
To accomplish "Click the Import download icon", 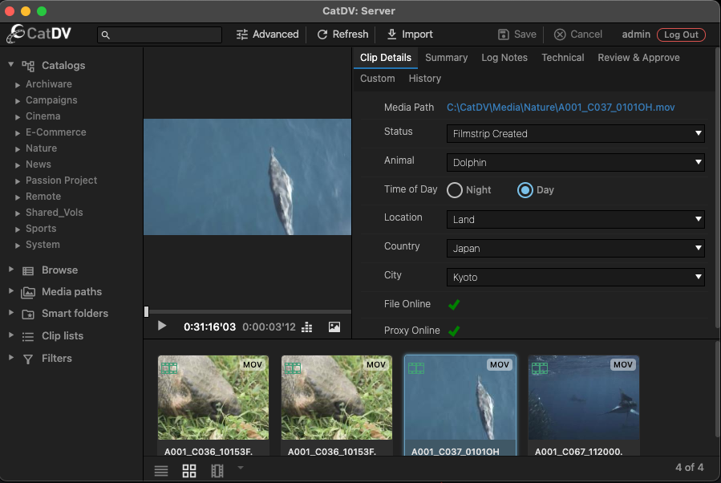I will pos(391,34).
